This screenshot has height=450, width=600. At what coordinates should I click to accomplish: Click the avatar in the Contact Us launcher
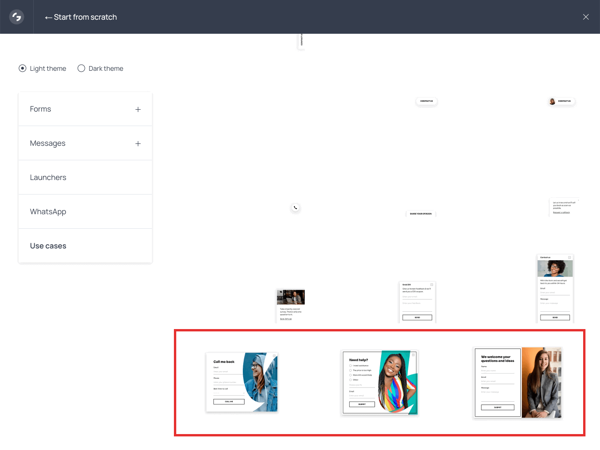pyautogui.click(x=552, y=101)
